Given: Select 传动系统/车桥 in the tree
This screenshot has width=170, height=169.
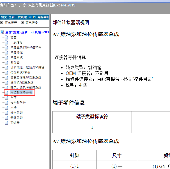Looking at the screenshot, I should pos(20,72).
